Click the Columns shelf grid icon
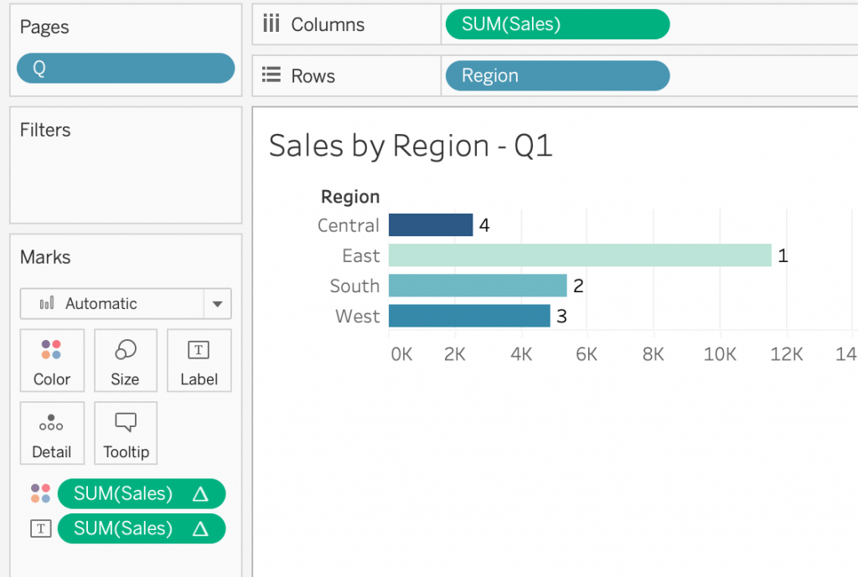 coord(271,23)
